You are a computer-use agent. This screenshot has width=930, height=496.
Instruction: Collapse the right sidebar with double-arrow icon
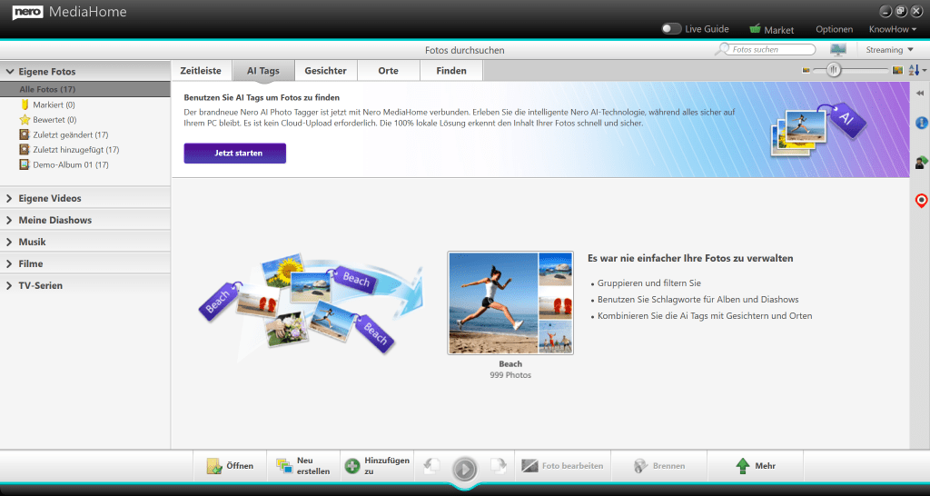[920, 94]
